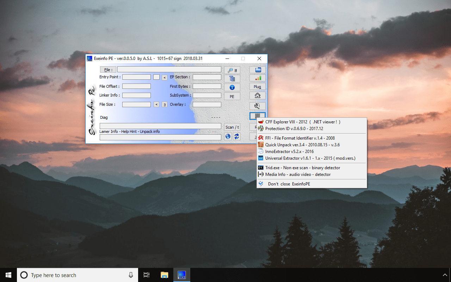Click the colored bar chart icon button
Viewport: 451px width, 282px height.
click(x=258, y=78)
